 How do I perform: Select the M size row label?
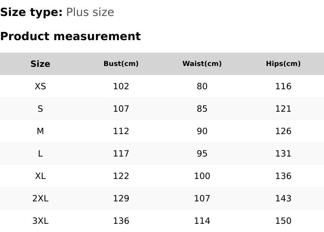click(40, 131)
